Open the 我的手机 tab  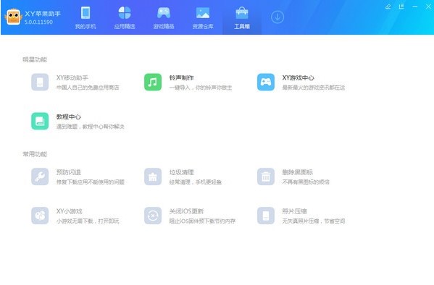click(85, 18)
